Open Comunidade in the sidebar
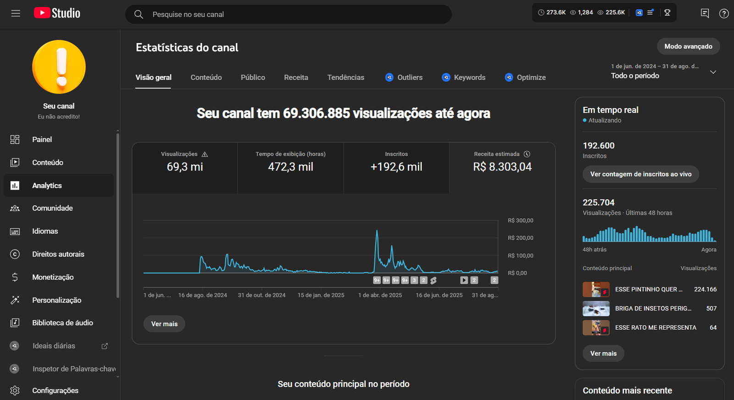This screenshot has width=734, height=400. (59, 208)
